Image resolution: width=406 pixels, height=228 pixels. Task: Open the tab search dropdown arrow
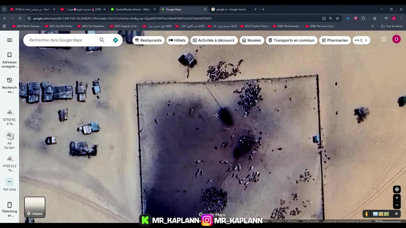[4, 9]
